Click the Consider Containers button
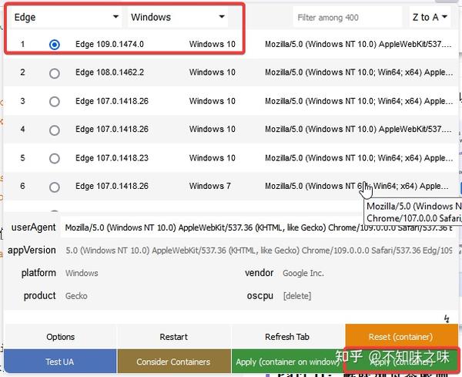 pyautogui.click(x=173, y=362)
